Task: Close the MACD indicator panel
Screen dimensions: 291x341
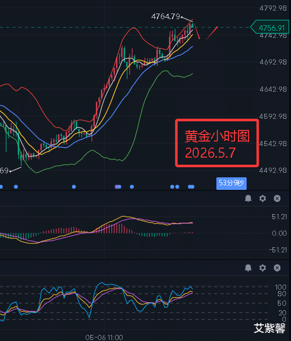Action: tap(277, 198)
